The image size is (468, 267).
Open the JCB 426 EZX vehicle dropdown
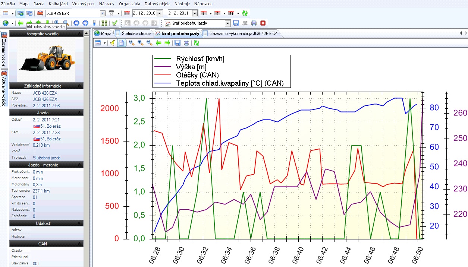103,13
